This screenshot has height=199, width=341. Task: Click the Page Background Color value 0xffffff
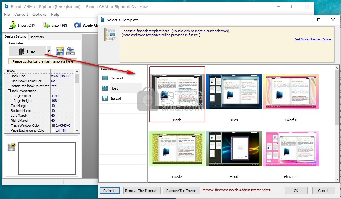(61, 130)
